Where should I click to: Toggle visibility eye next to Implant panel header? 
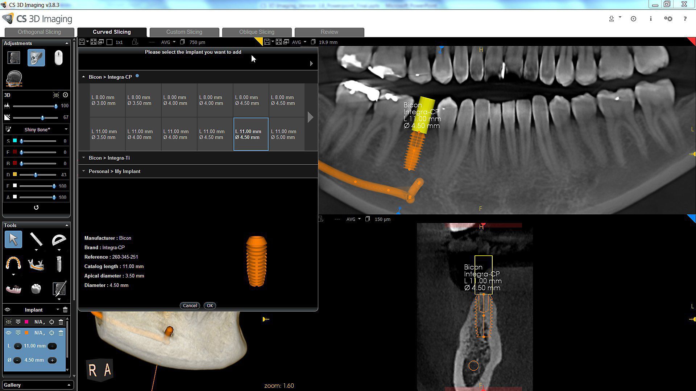[8, 310]
